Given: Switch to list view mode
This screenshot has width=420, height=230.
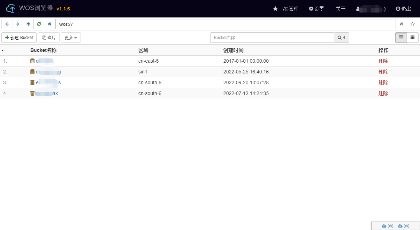Looking at the screenshot, I should (401, 37).
